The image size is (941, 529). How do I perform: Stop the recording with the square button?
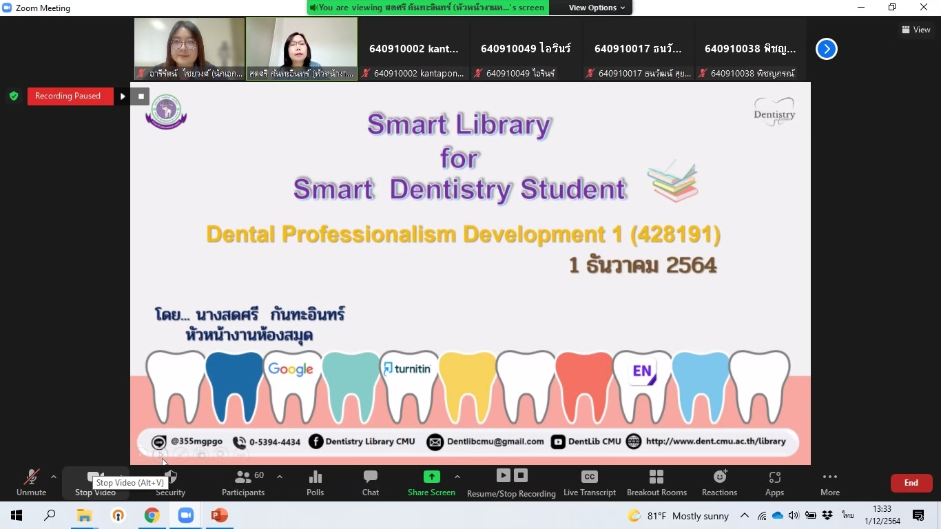click(141, 96)
